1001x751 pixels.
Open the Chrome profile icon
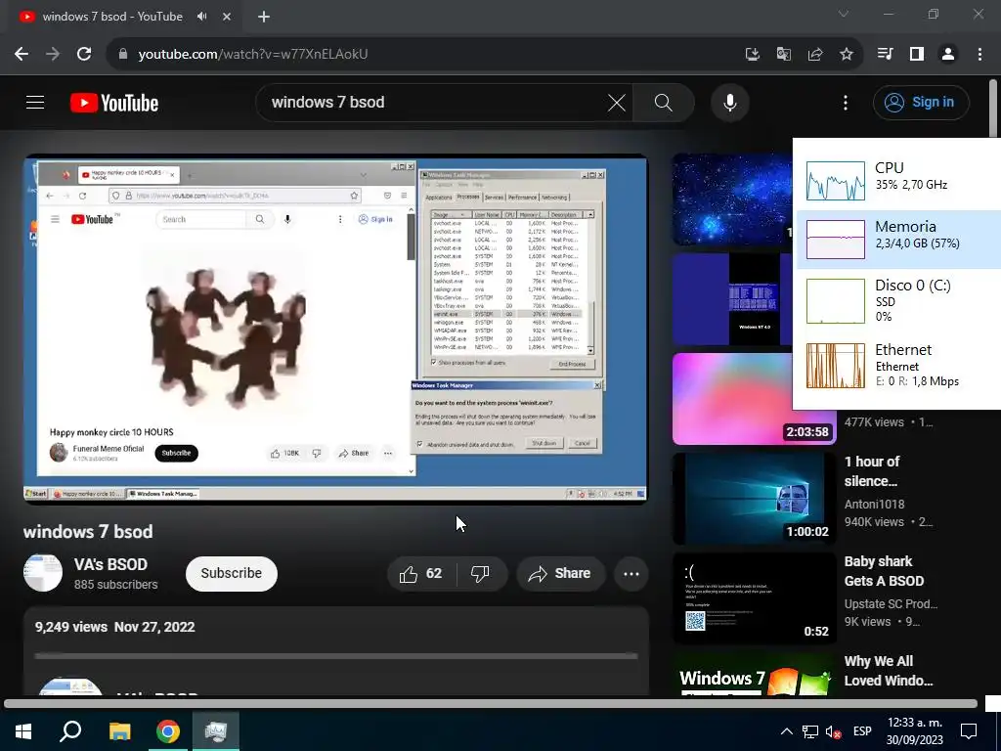[948, 55]
